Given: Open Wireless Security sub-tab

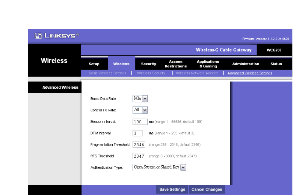Looking at the screenshot, I should tap(151, 73).
